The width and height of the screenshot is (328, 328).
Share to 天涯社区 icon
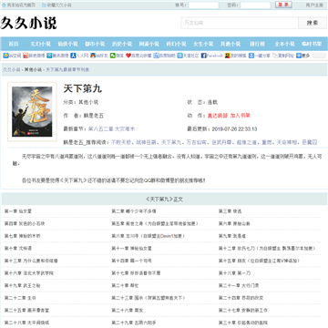click(x=179, y=56)
